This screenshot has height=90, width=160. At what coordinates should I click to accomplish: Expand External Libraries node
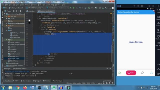(4, 63)
